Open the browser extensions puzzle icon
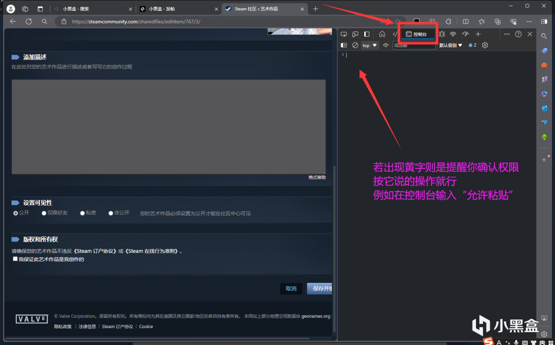 (x=449, y=21)
